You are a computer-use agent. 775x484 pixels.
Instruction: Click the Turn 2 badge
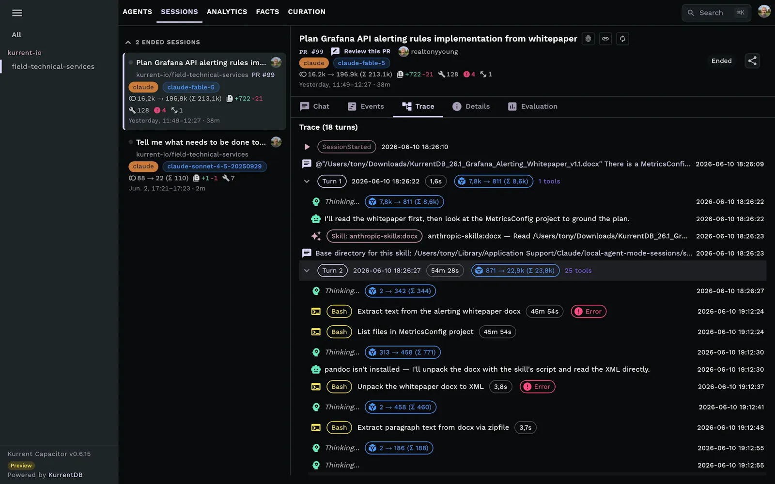click(x=332, y=271)
